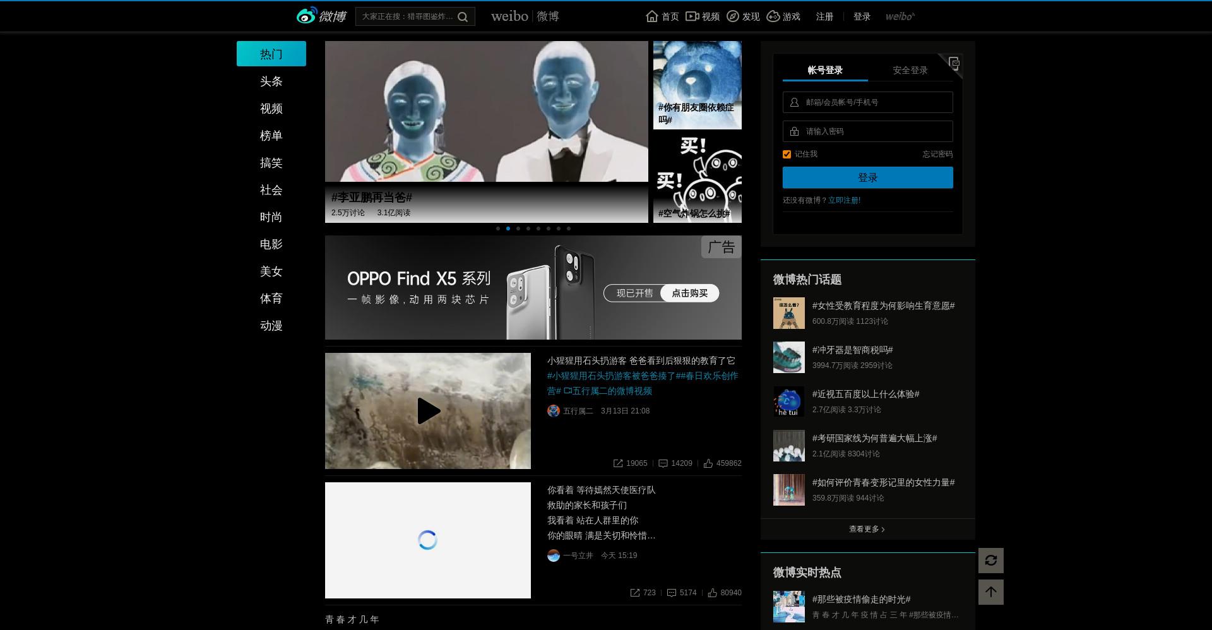Open 发现 discover in top navigation
This screenshot has height=630, width=1212.
(x=743, y=16)
